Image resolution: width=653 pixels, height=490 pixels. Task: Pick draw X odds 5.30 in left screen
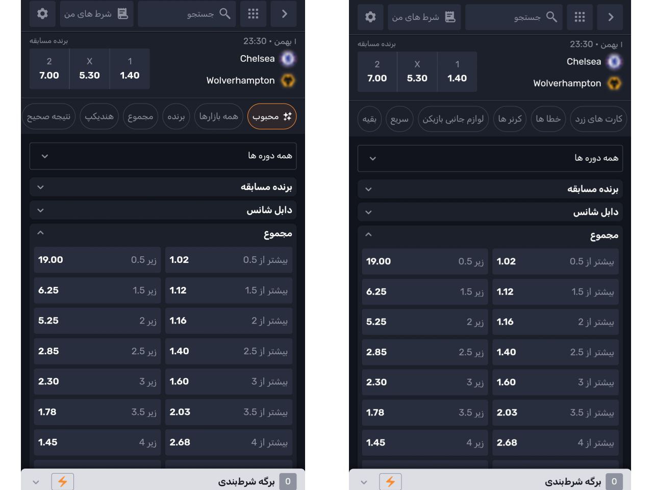pyautogui.click(x=89, y=69)
